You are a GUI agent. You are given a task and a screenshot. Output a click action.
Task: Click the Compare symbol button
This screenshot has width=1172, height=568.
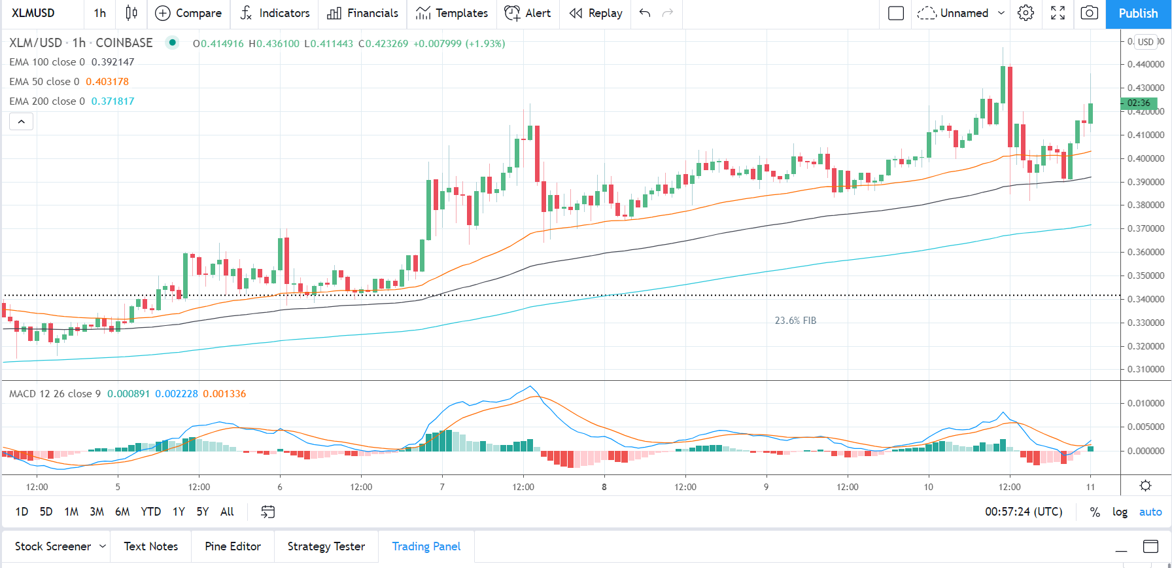tap(188, 13)
